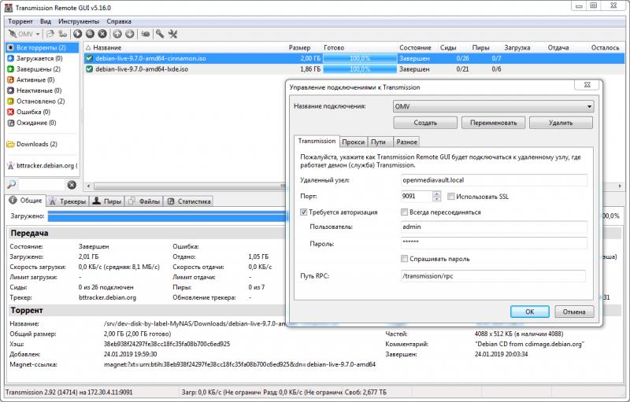Move torrent up in queue with arrow icon
Image resolution: width=630 pixels, height=402 pixels.
117,34
